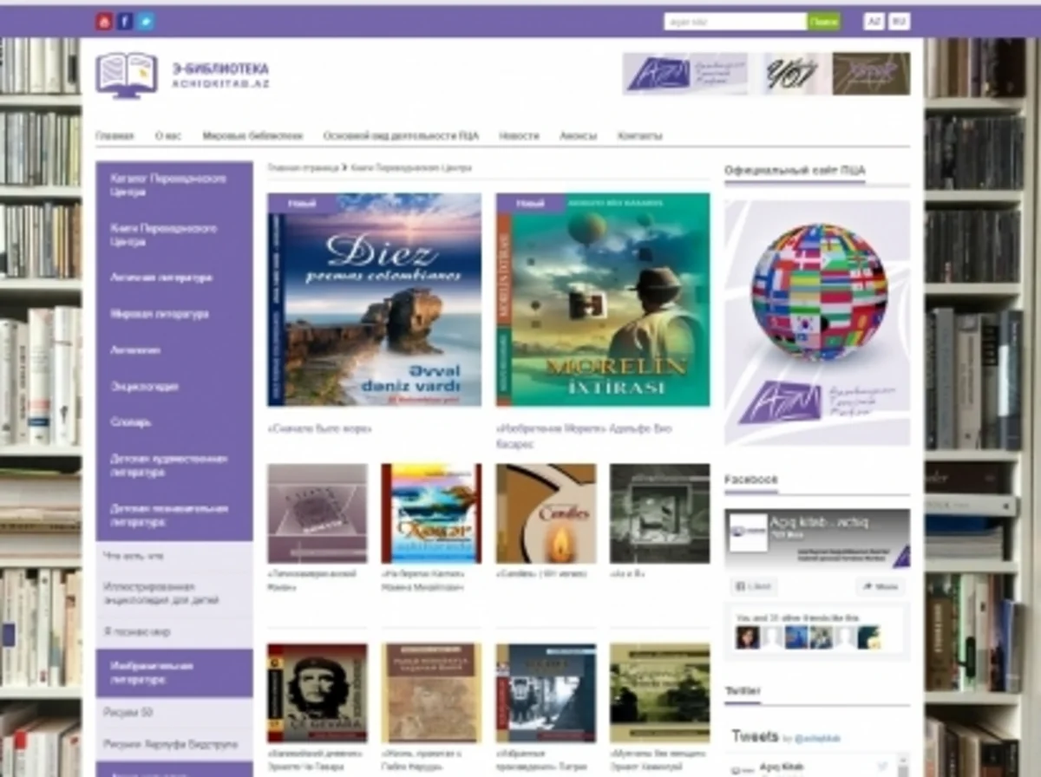
Task: Select 'Мировая литература' in the sidebar
Action: 160,314
